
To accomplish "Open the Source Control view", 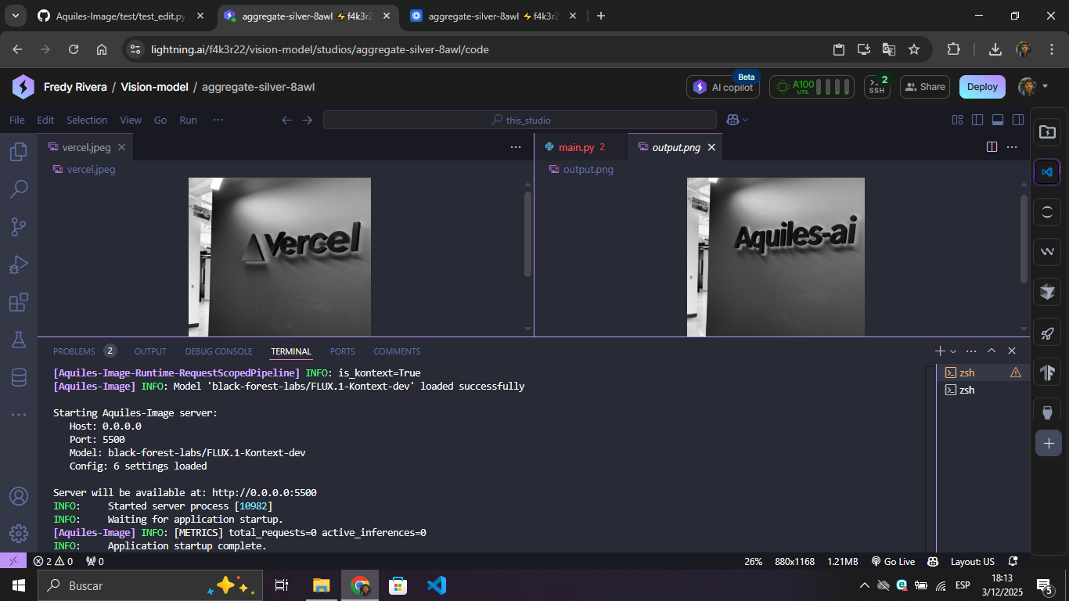I will pos(19,226).
